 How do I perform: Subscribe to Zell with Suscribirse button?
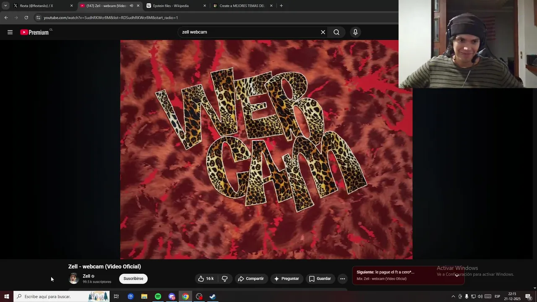[133, 279]
